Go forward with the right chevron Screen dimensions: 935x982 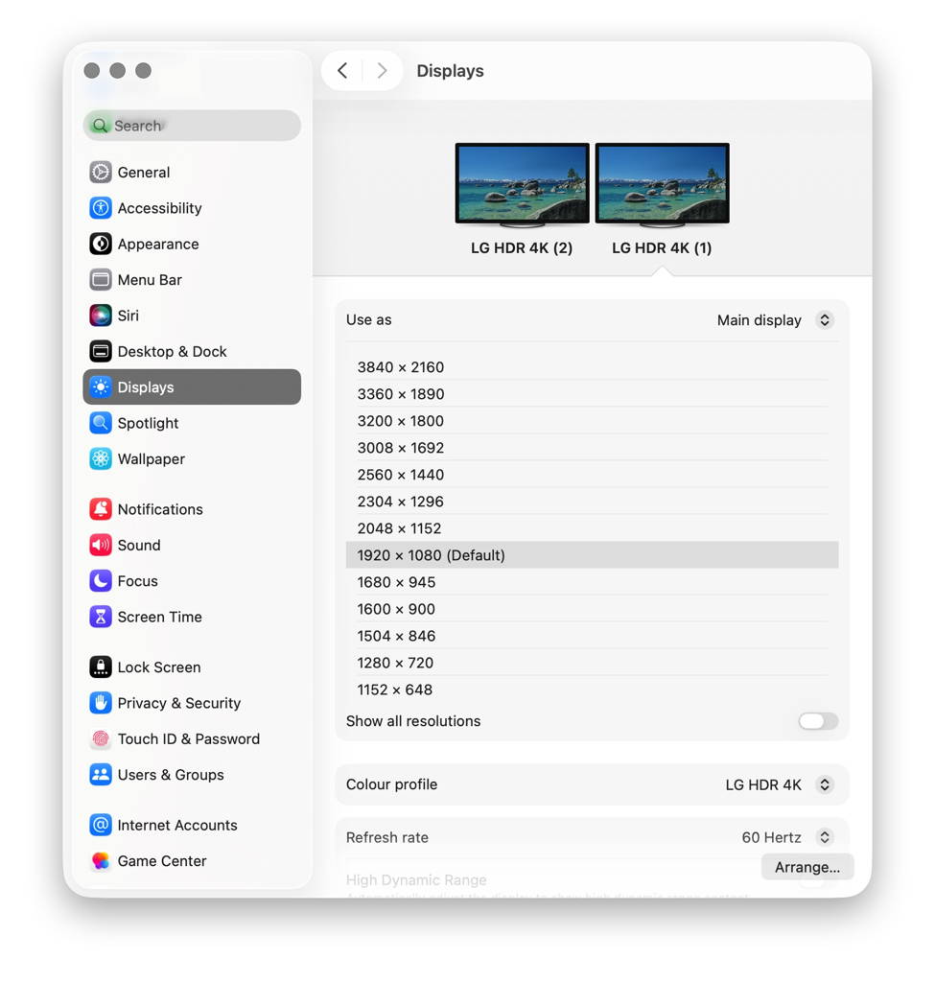point(382,71)
